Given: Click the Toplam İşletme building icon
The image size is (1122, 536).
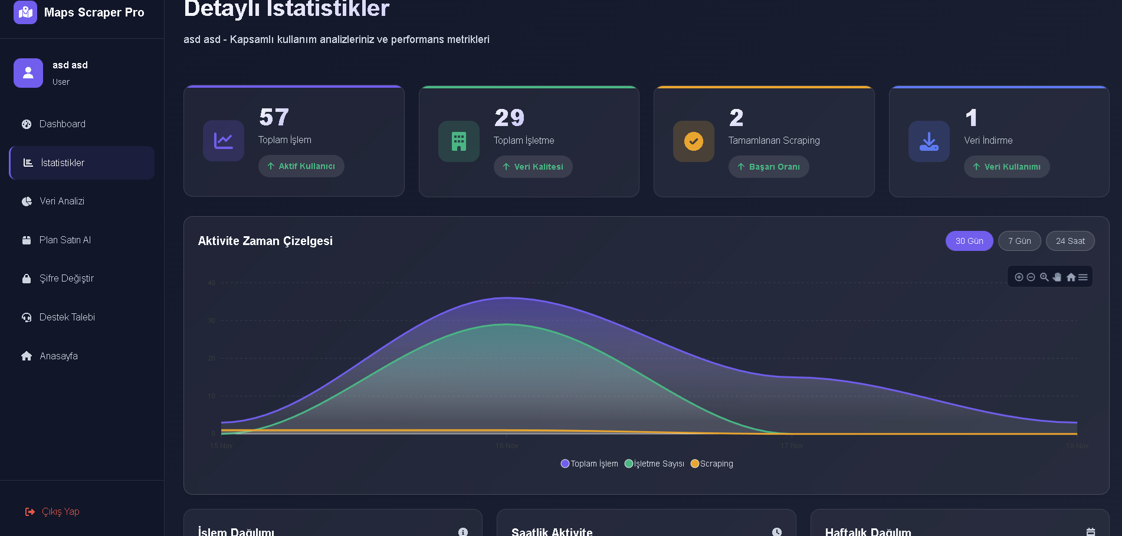Looking at the screenshot, I should 459,141.
